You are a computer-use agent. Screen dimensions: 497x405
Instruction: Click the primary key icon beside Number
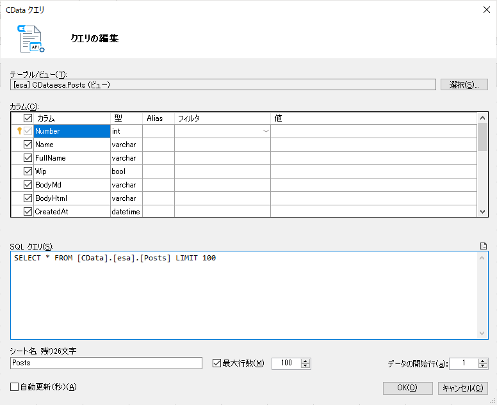point(19,131)
